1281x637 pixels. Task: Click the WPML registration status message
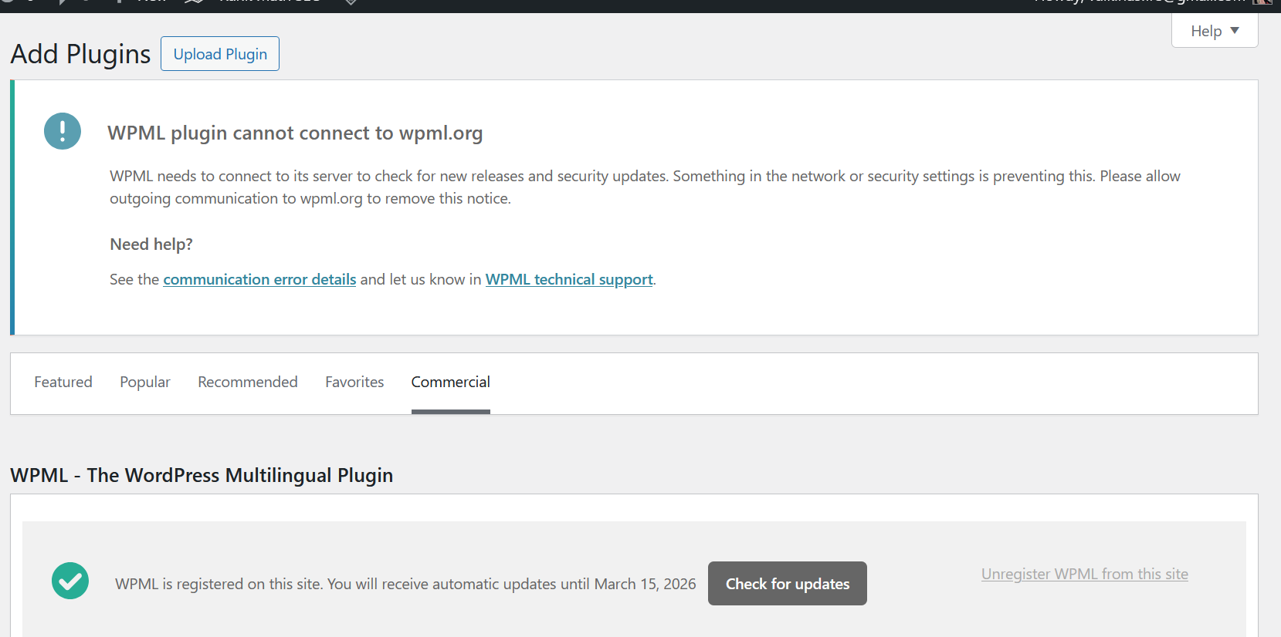pos(405,584)
